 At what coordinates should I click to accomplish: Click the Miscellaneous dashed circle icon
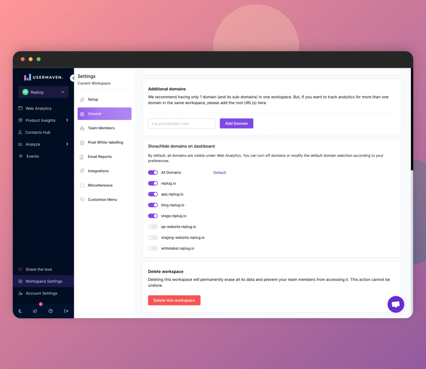[82, 186]
